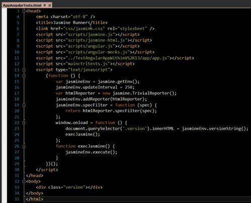Click the '.version' selector string
This screenshot has height=203, width=251.
135,129
